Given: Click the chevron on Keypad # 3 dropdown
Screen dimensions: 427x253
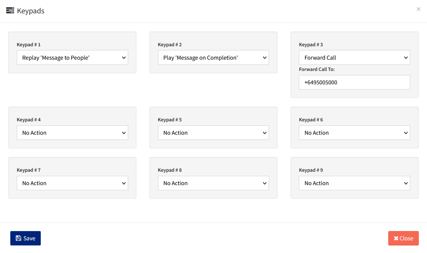Looking at the screenshot, I should (406, 57).
